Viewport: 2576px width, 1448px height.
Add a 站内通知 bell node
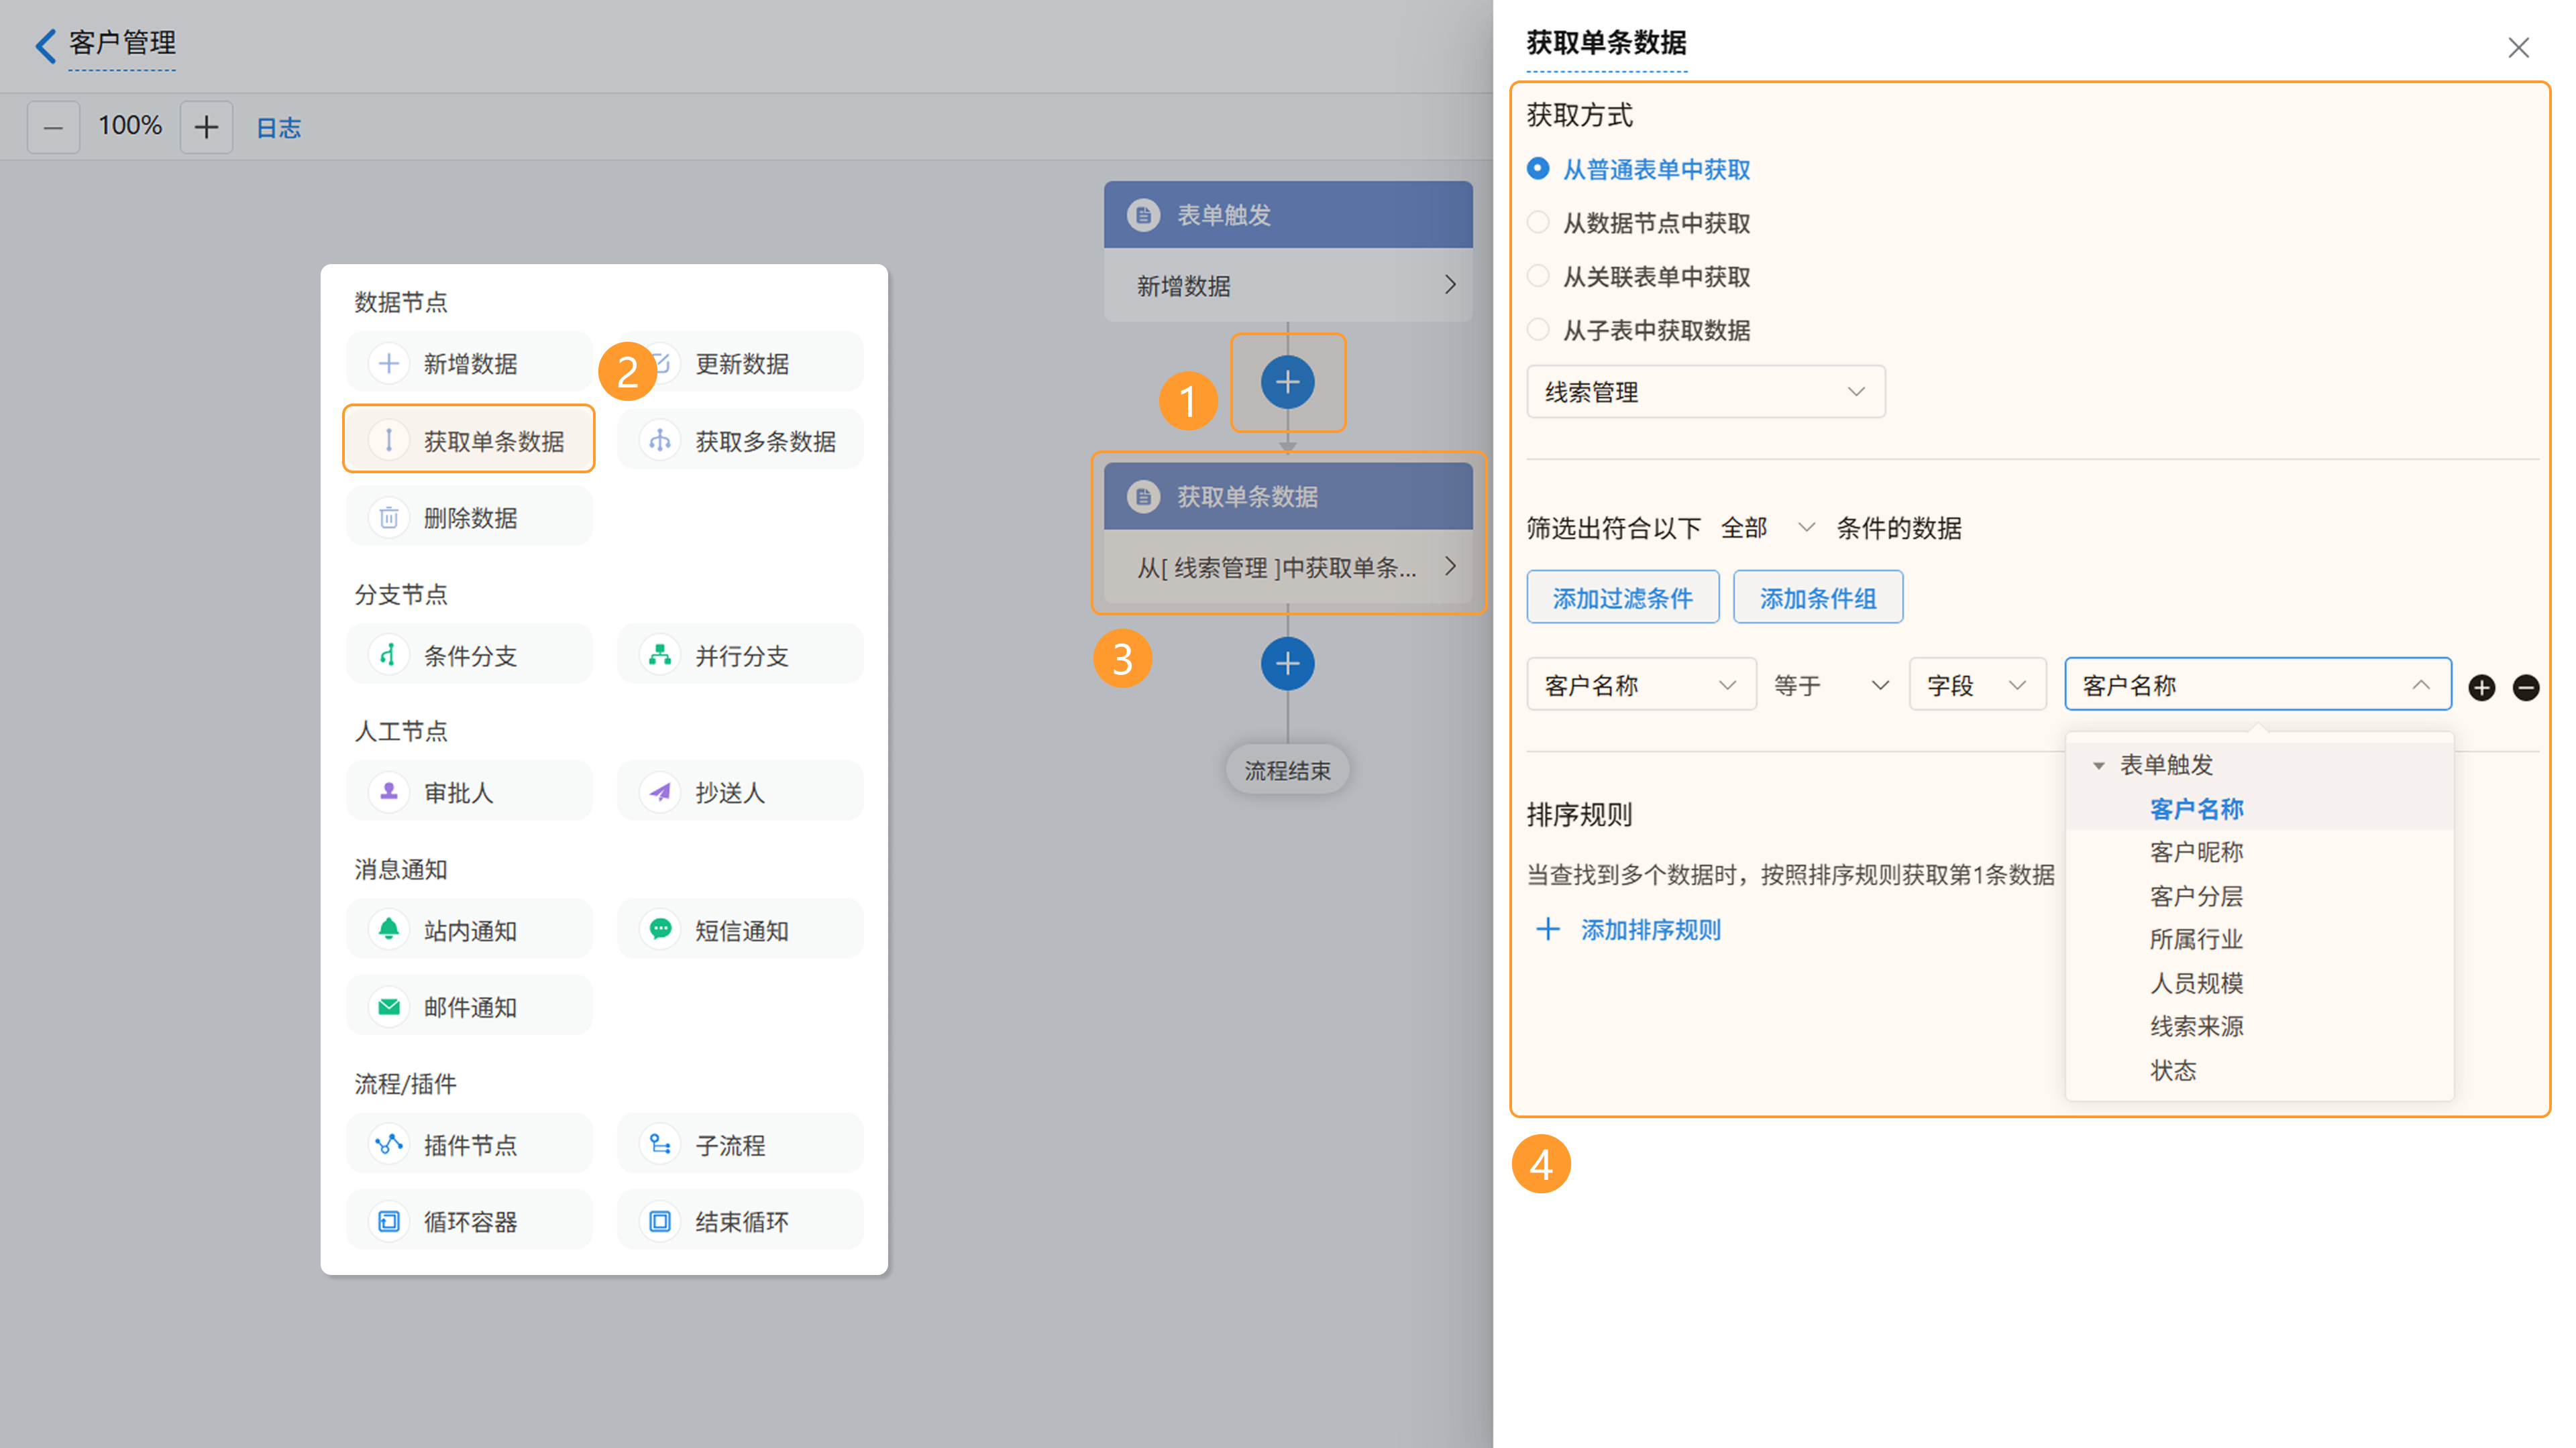tap(469, 930)
